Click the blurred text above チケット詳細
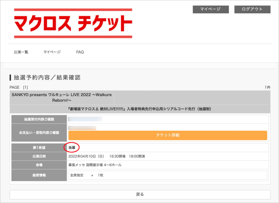279x203 pixels. [82, 128]
